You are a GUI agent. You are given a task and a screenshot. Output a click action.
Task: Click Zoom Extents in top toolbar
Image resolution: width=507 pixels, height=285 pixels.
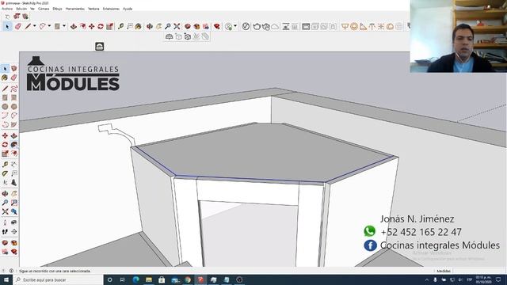[x=177, y=26]
